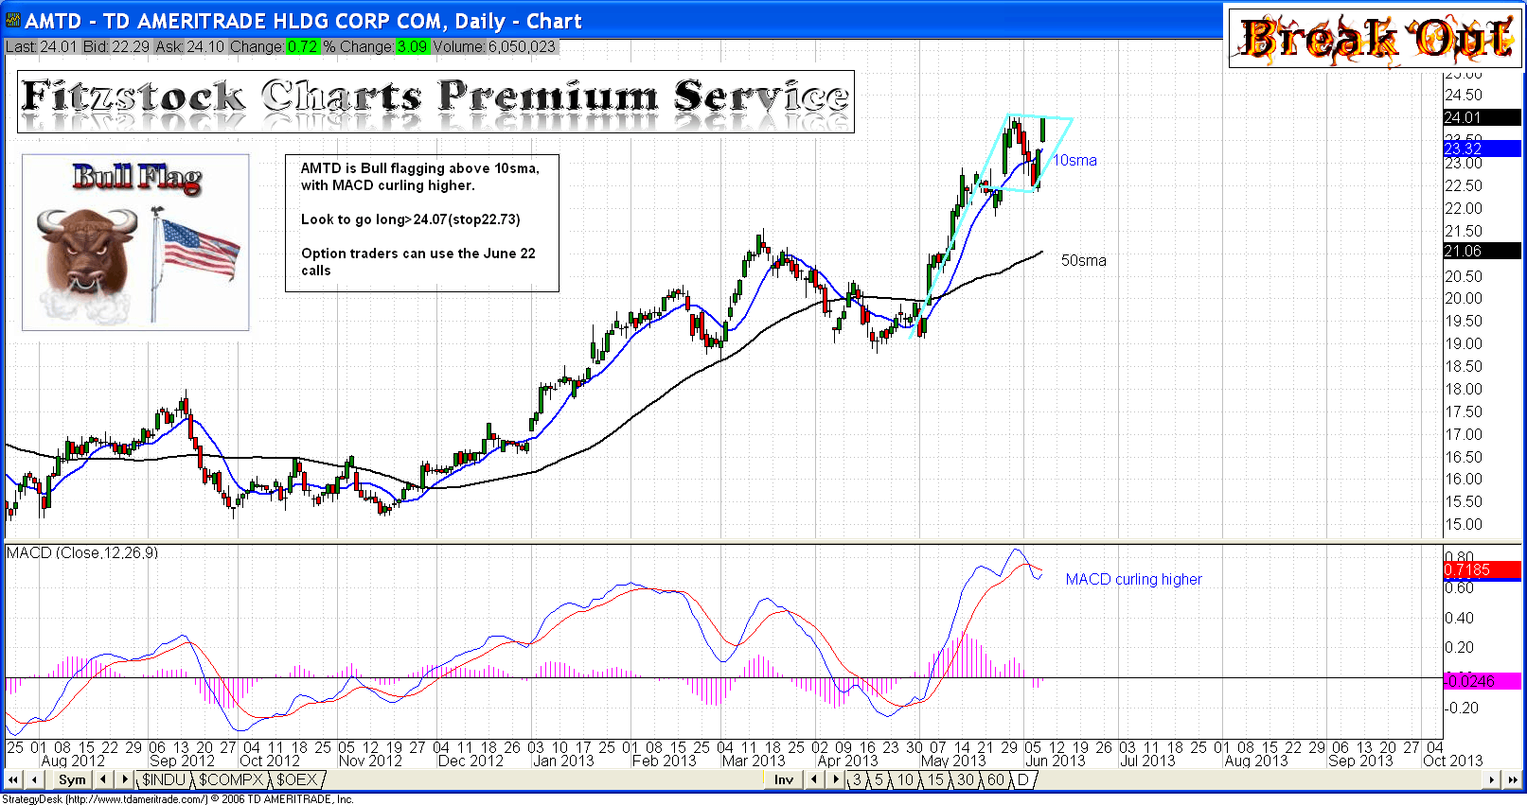The height and width of the screenshot is (805, 1527).
Task: Click the 21.06 50sma price label
Action: [1482, 251]
